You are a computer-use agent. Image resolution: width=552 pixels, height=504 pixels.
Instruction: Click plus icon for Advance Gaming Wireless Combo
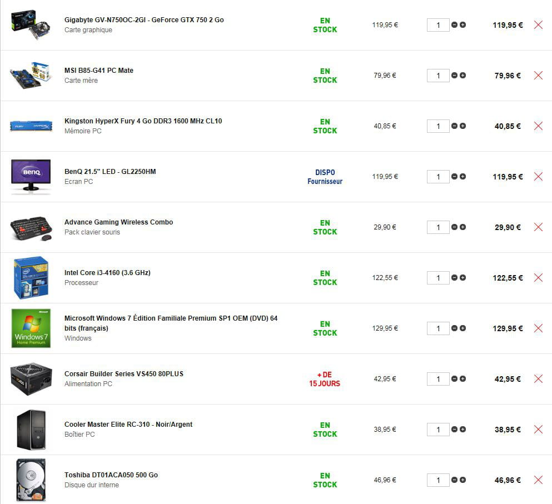463,227
